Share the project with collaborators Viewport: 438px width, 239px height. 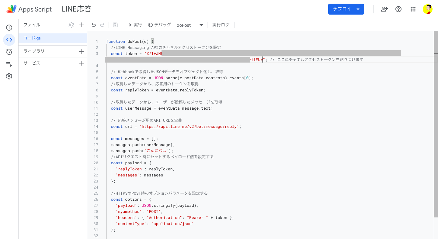click(x=384, y=9)
